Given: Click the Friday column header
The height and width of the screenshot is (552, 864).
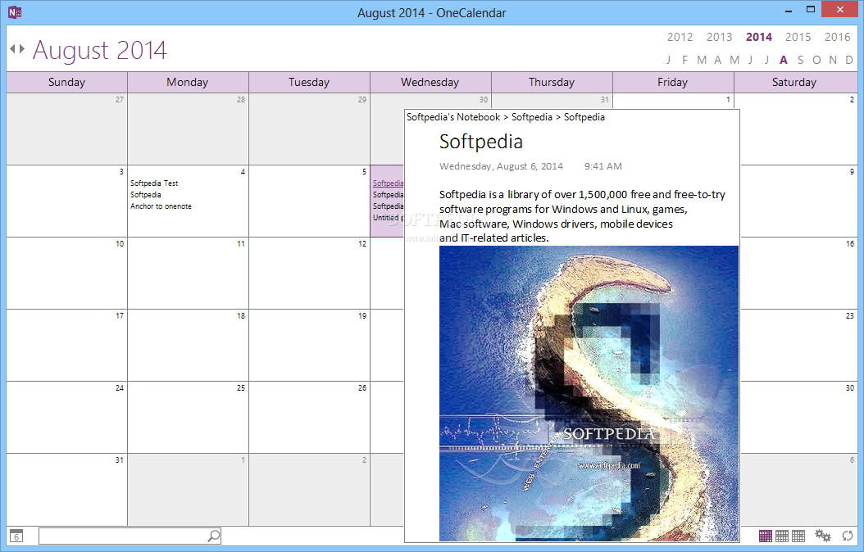Looking at the screenshot, I should tap(673, 82).
